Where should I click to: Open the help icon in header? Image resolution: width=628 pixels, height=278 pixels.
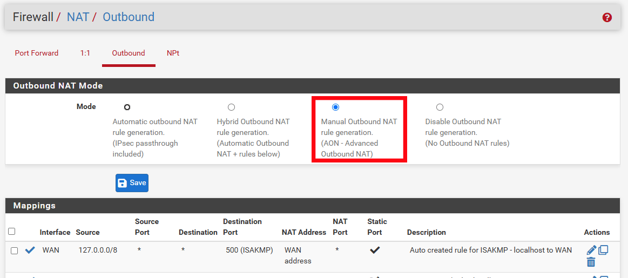pyautogui.click(x=607, y=17)
